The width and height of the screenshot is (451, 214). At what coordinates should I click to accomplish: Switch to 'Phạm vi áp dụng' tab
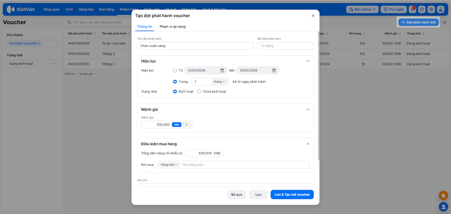coord(173,26)
